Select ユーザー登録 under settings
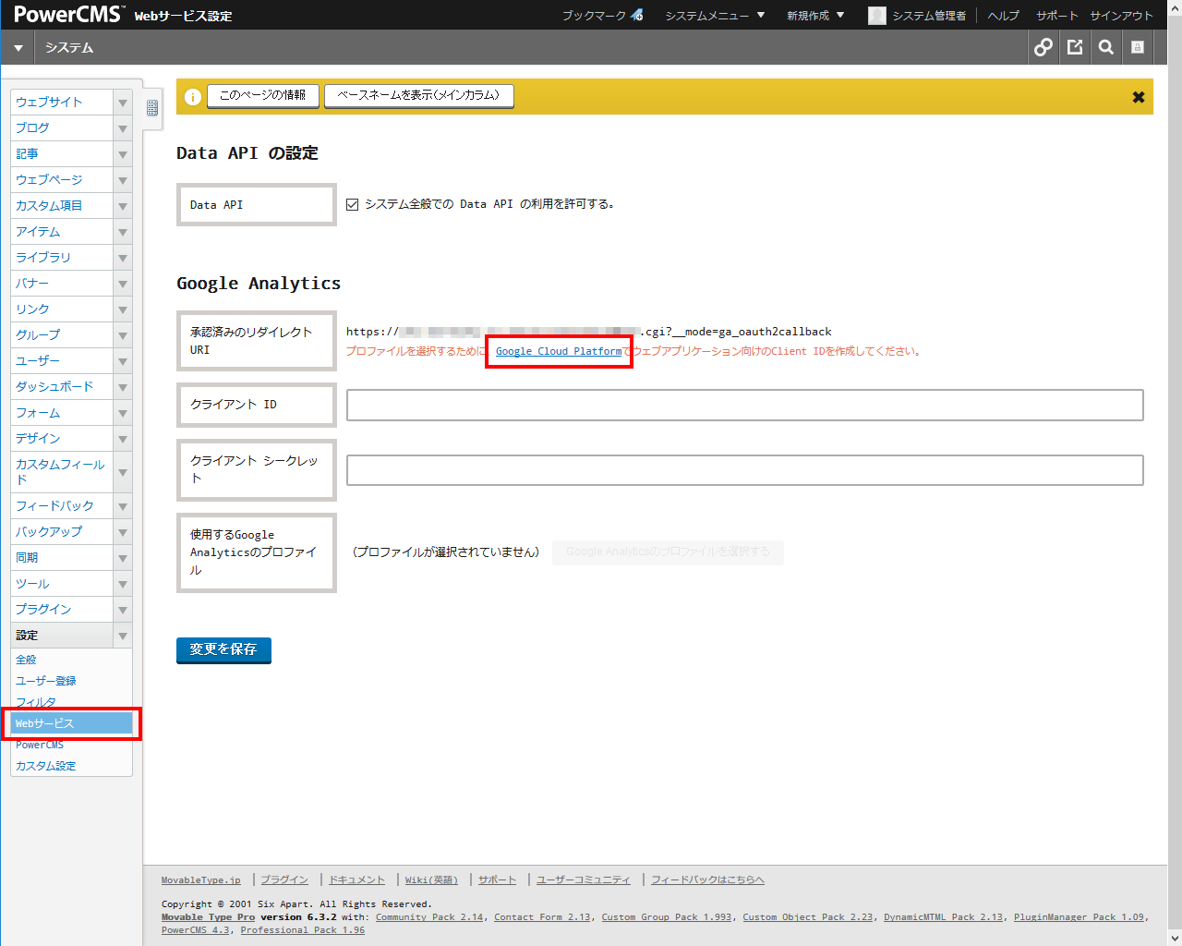The image size is (1182, 946). pos(46,681)
